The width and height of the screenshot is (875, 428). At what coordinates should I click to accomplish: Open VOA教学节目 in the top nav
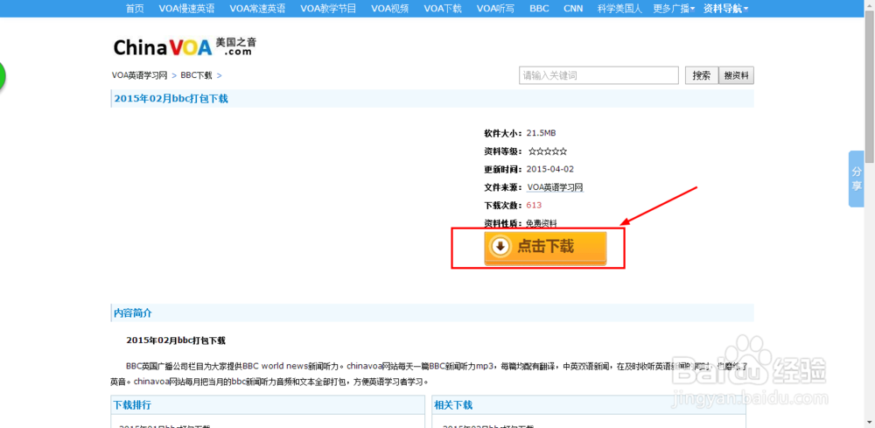(328, 9)
